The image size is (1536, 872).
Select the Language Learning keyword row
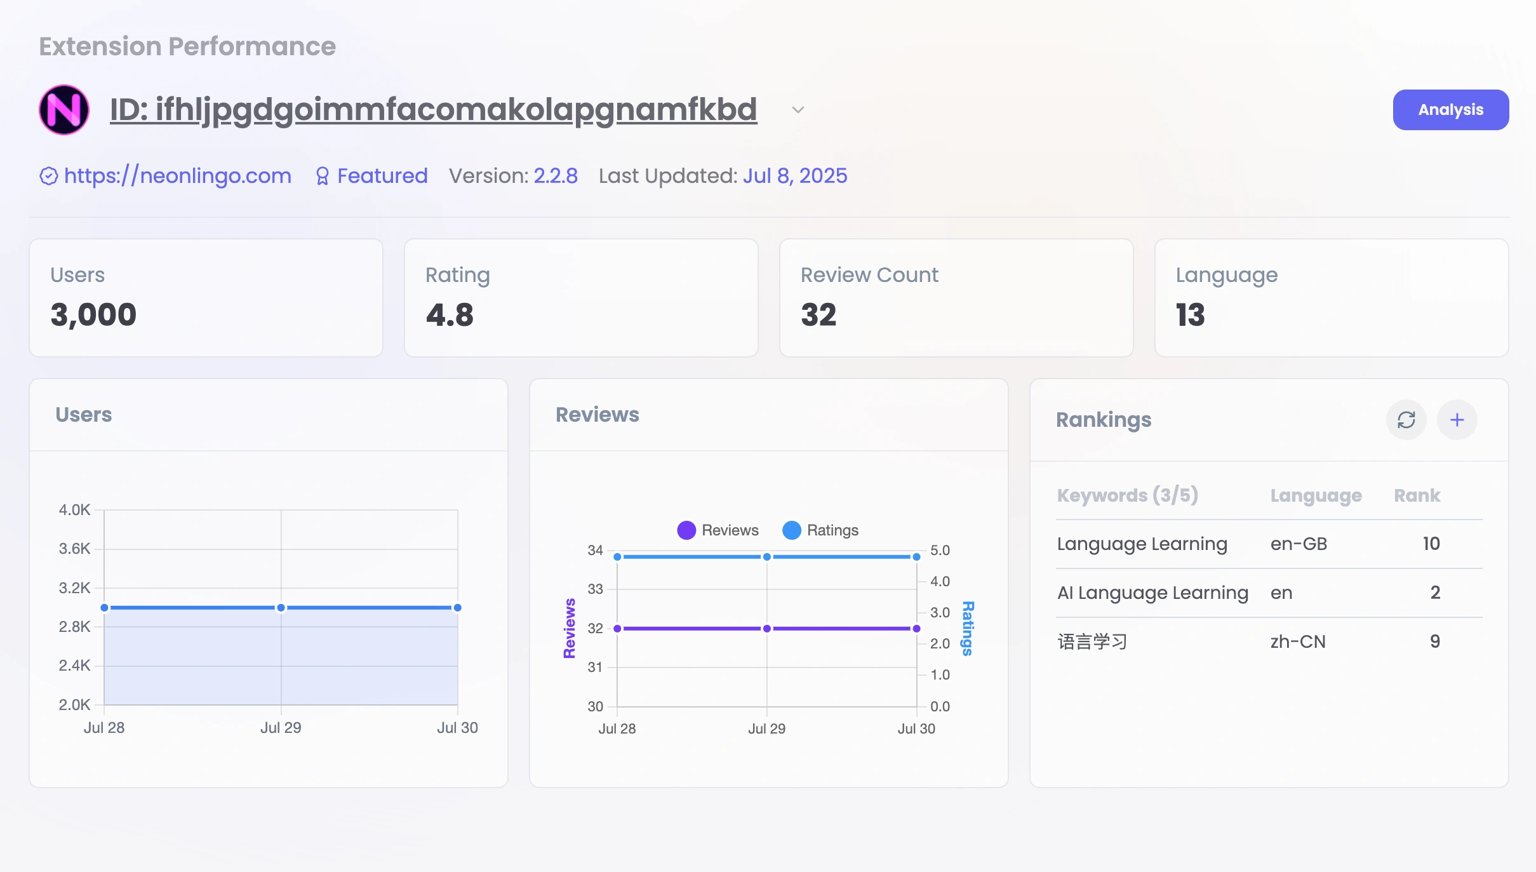pos(1142,544)
